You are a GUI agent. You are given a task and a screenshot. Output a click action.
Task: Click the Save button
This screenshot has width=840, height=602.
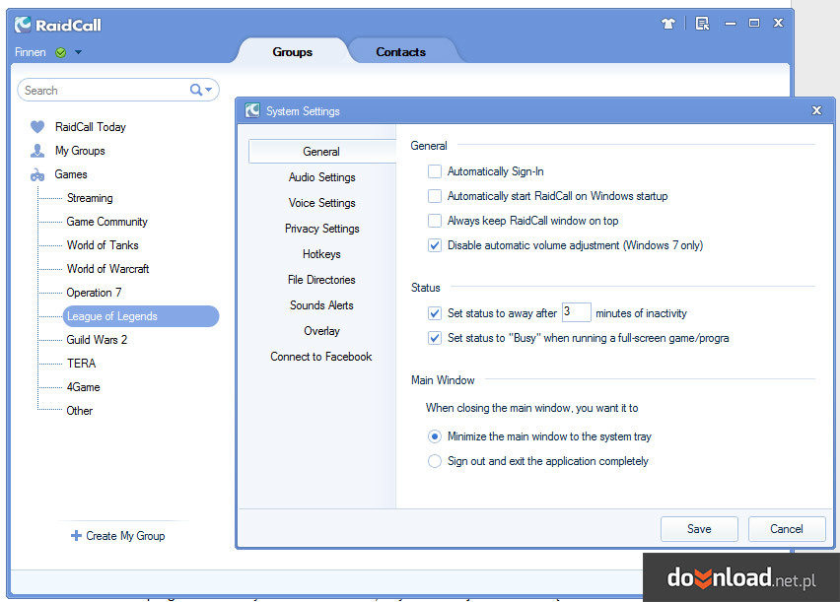(x=699, y=529)
